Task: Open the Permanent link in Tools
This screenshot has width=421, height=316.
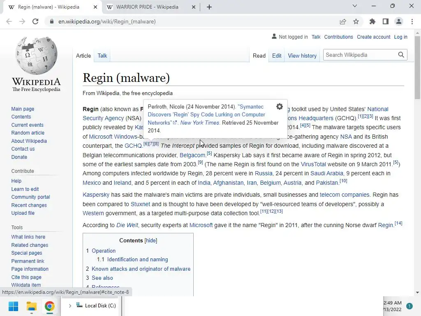Action: coord(28,261)
